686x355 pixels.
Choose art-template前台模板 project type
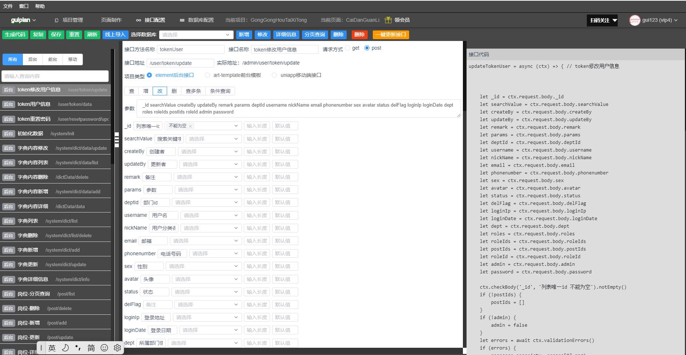coord(207,75)
